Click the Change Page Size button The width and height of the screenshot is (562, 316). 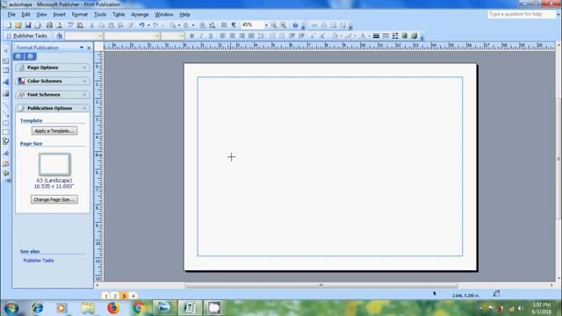(x=54, y=199)
